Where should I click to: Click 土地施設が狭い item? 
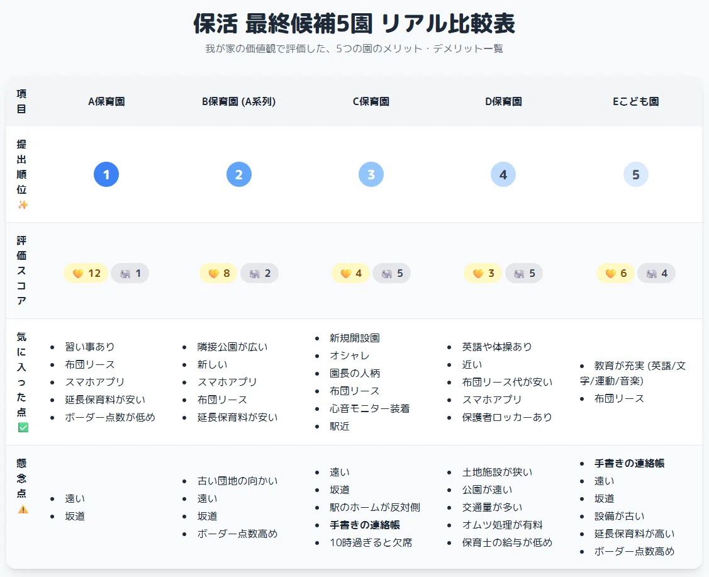click(x=497, y=472)
